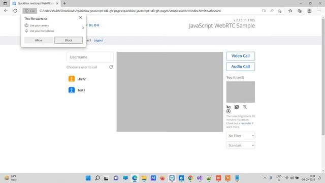
Task: Start recording with the record icon
Action: [x=229, y=111]
